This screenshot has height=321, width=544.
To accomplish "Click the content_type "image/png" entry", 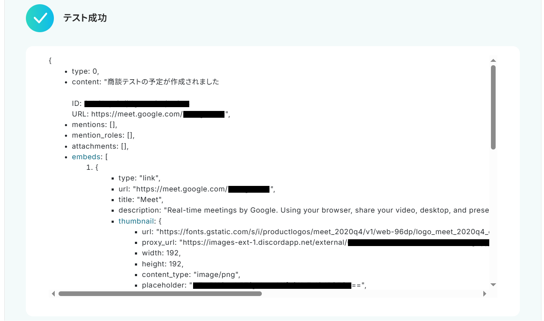I will click(x=191, y=274).
